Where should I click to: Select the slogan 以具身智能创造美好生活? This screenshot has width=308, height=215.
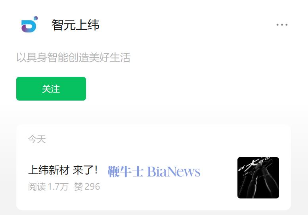73,57
